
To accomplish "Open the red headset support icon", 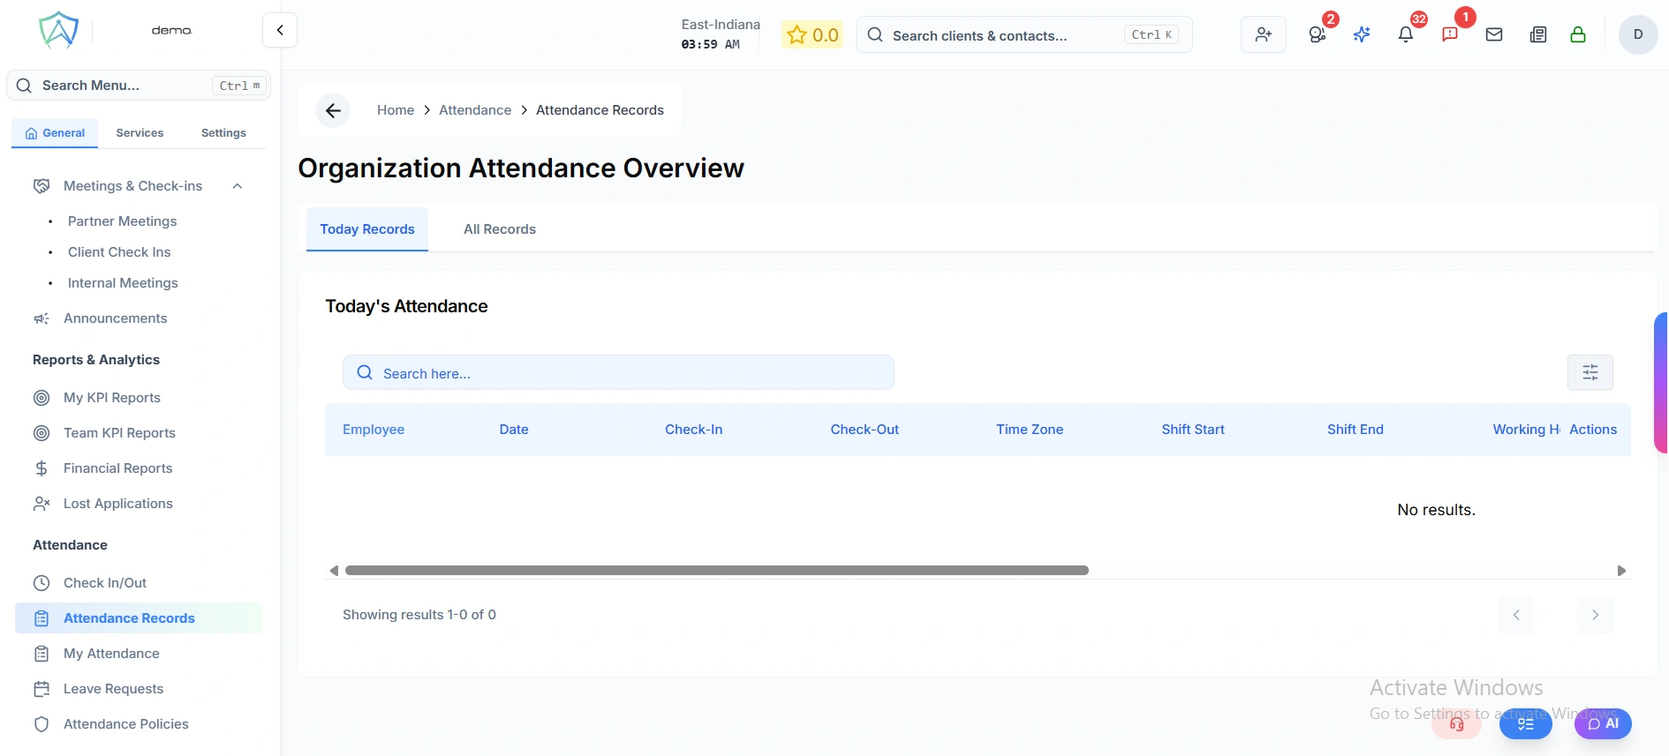I will point(1457,724).
